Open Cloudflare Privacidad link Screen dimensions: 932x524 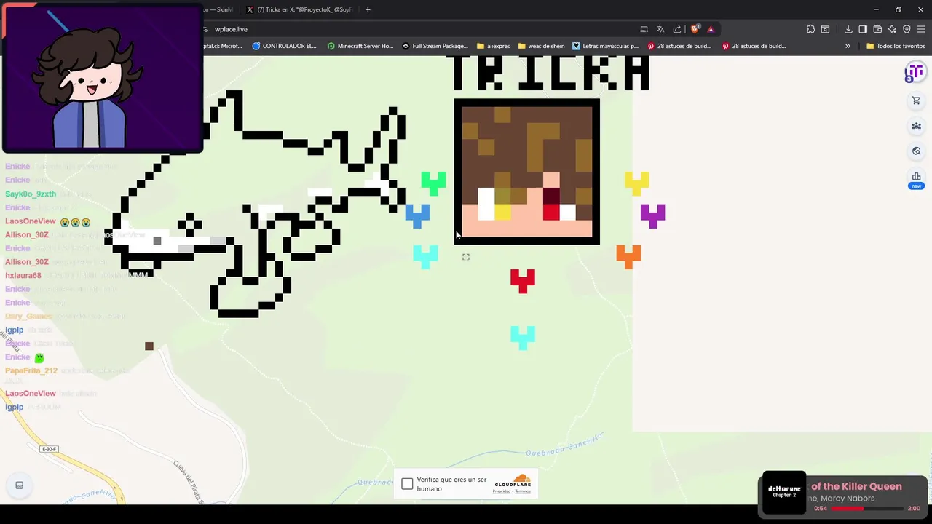502,491
